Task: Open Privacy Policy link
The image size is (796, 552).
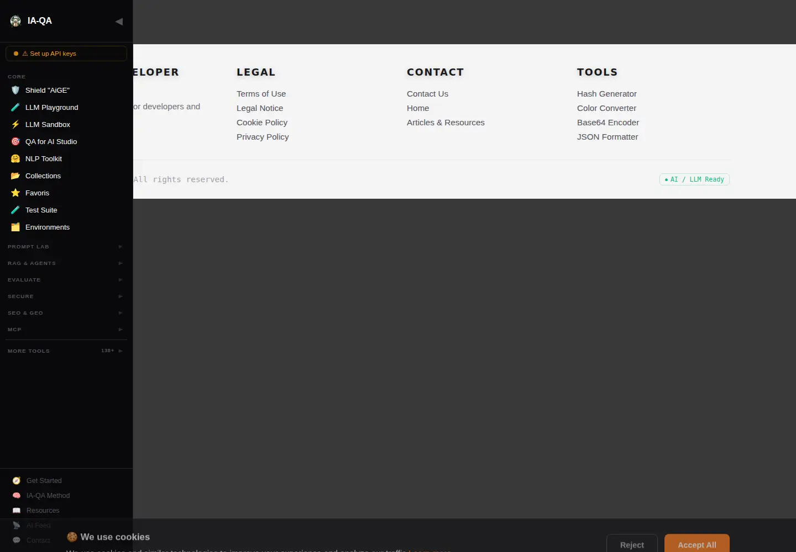Action: [263, 137]
